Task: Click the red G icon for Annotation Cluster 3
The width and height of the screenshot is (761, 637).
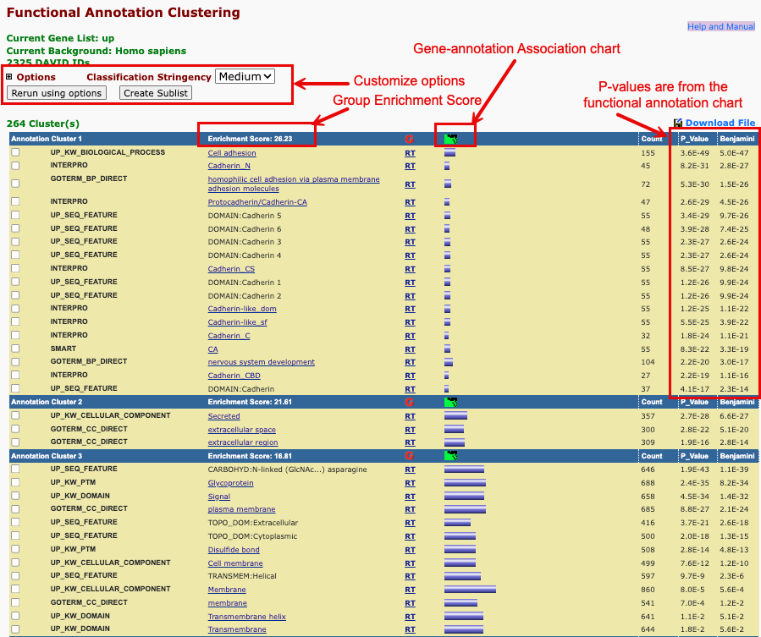Action: coord(410,456)
